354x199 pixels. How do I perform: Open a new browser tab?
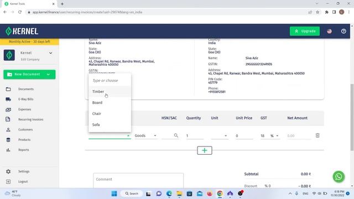pyautogui.click(x=62, y=4)
